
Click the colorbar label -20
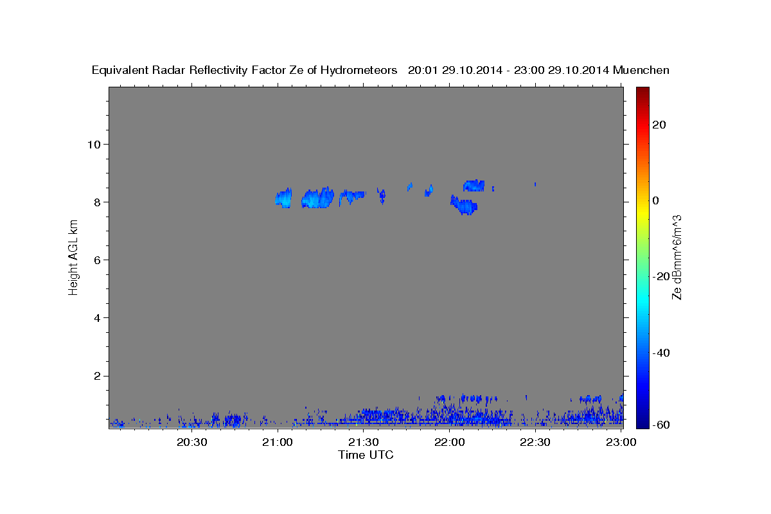tap(660, 276)
